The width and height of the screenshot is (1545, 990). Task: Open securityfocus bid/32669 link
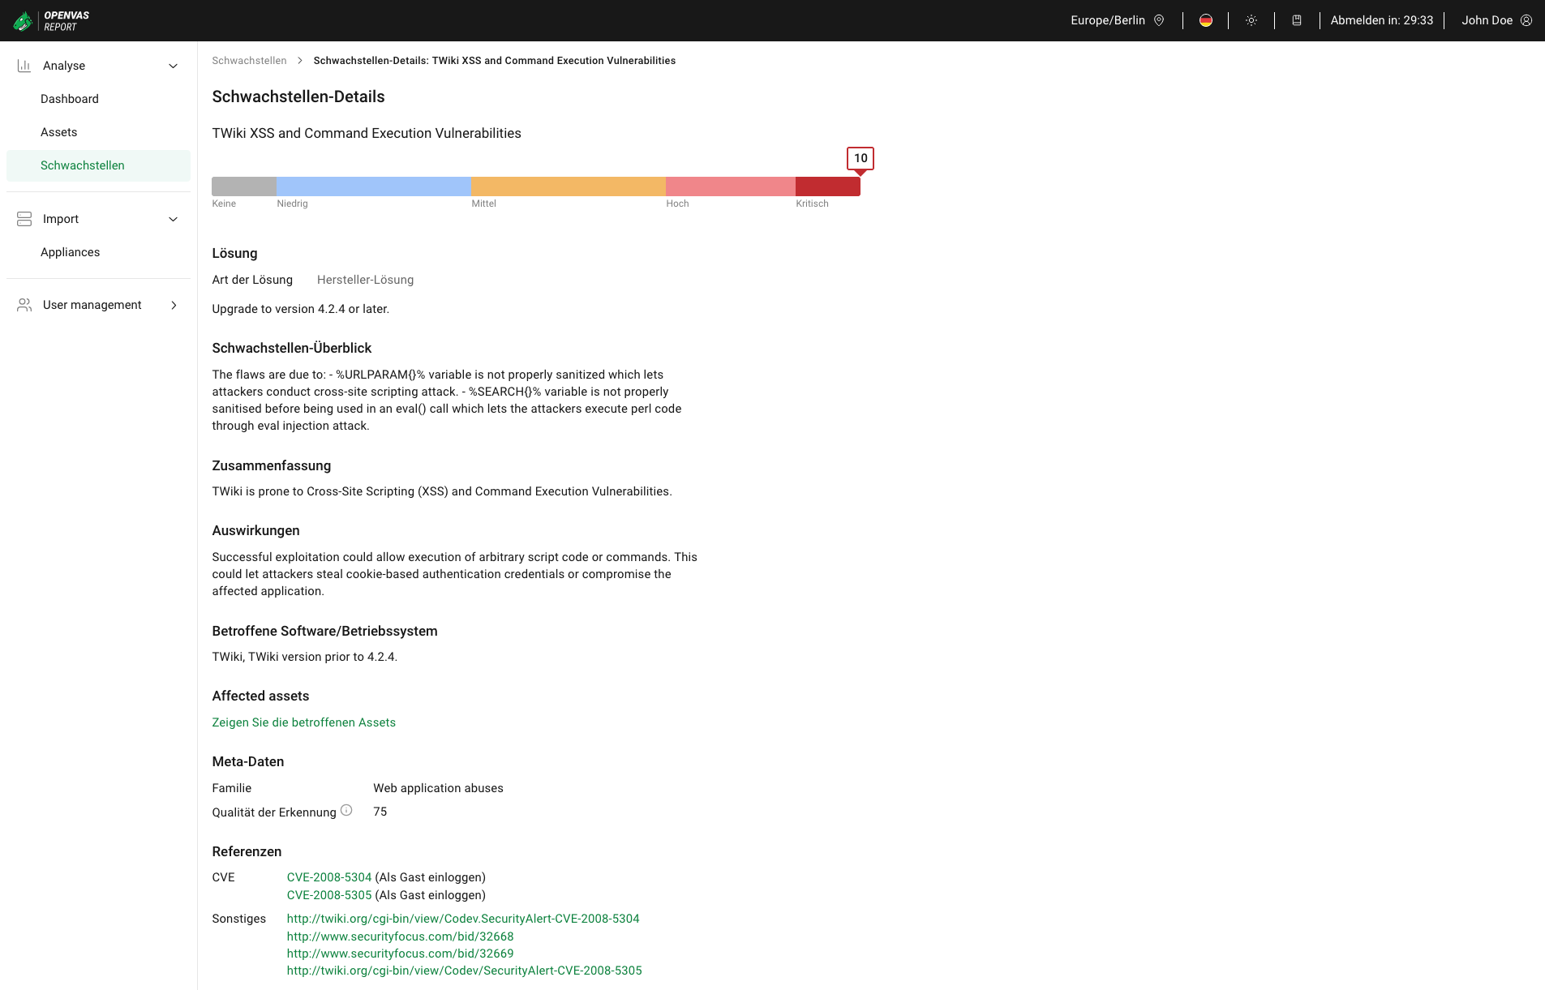[400, 954]
